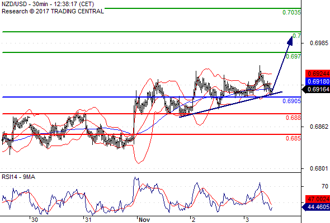Select the 0.6801 price axis value
Viewport: 330px width, 223px height.
pyautogui.click(x=319, y=168)
